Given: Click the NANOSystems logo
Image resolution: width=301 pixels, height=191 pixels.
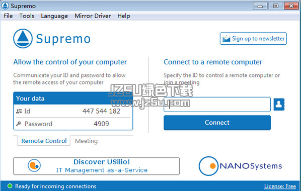Looking at the screenshot, I should (x=240, y=166).
